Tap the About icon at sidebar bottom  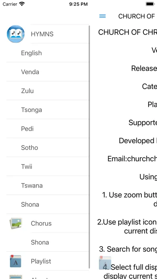click(x=16, y=277)
